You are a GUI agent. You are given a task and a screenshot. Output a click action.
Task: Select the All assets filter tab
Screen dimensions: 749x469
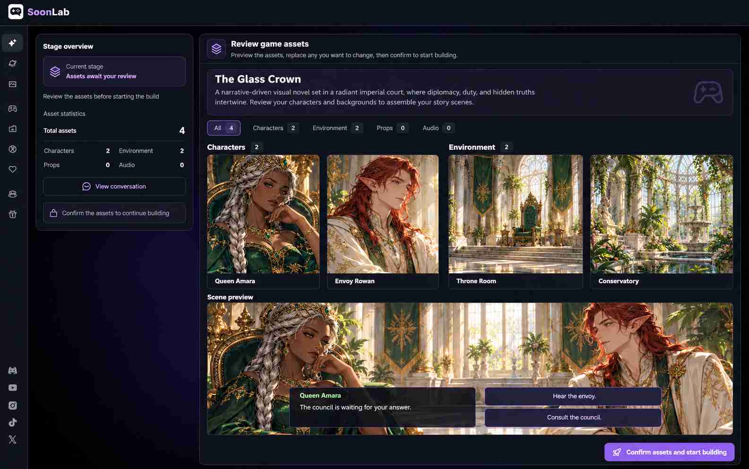tap(224, 128)
